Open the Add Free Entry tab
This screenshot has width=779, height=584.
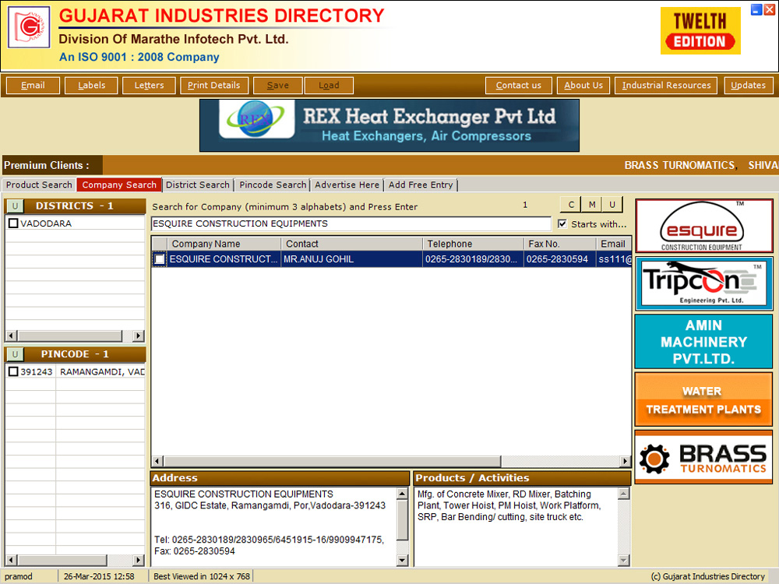[x=421, y=185]
